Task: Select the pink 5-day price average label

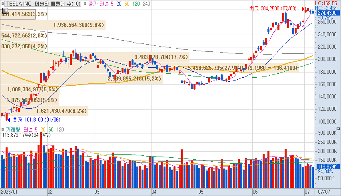Action: click(112, 4)
